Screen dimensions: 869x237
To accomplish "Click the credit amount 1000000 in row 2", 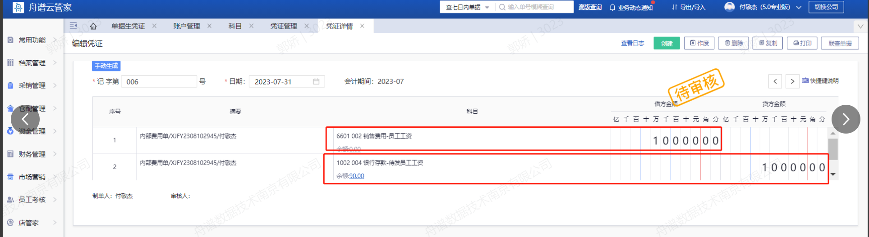I will tap(794, 168).
